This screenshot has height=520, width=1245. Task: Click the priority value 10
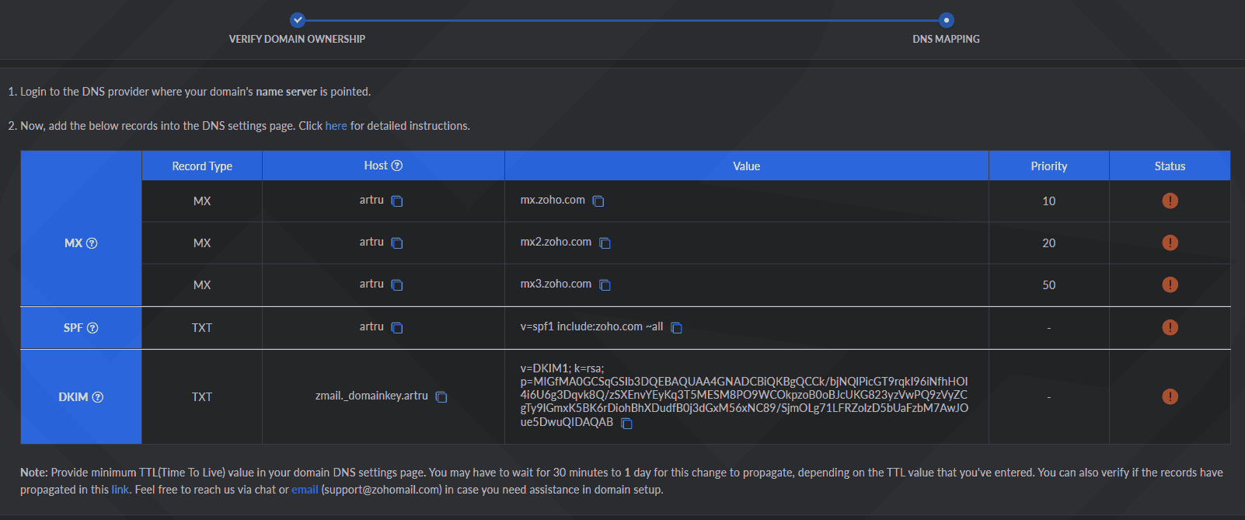1049,201
